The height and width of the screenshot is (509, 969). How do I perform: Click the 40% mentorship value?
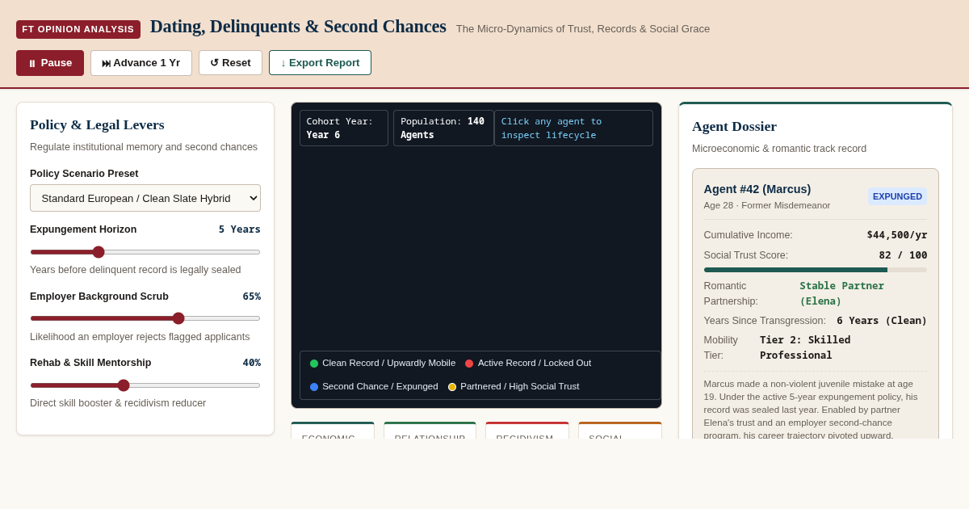[x=252, y=363]
